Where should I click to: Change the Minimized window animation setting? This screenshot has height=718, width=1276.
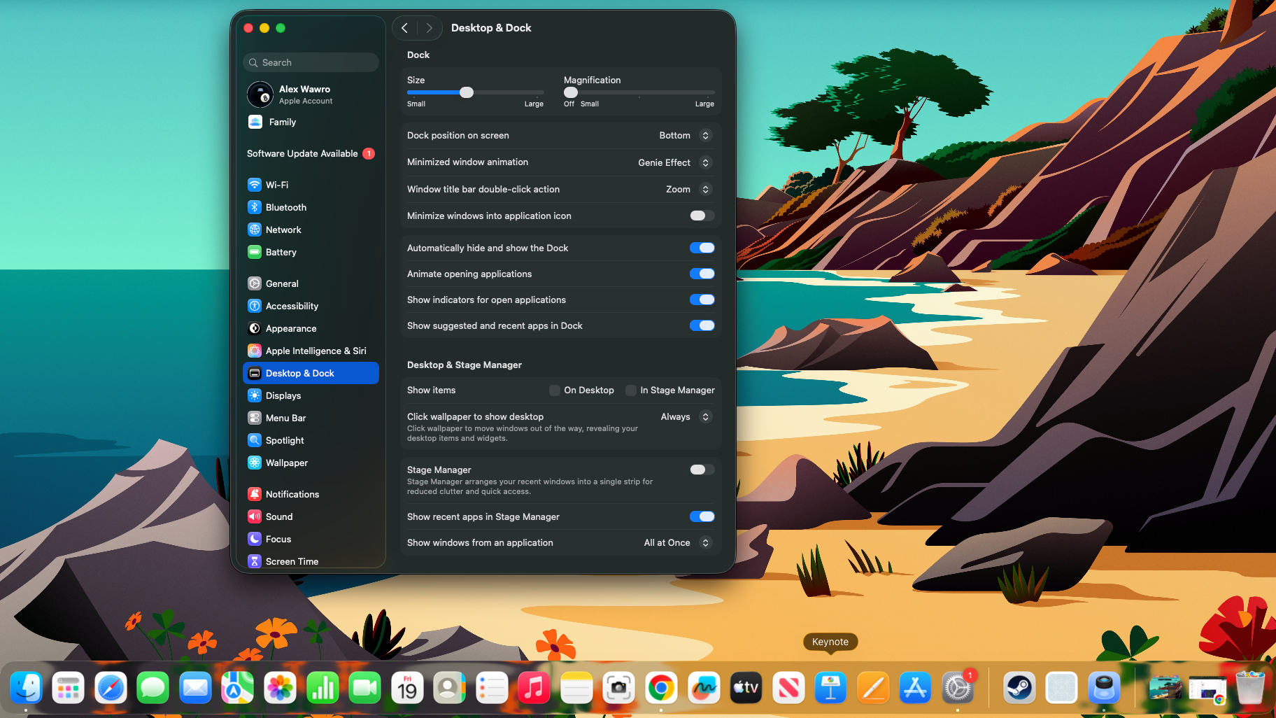705,162
